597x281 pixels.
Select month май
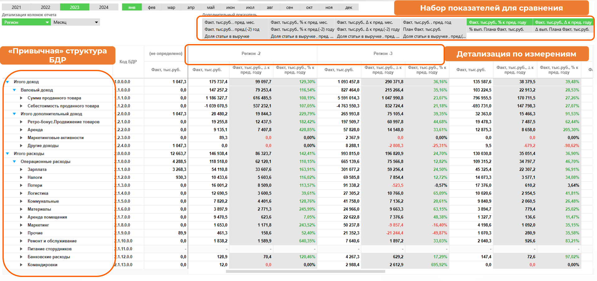[x=211, y=7]
